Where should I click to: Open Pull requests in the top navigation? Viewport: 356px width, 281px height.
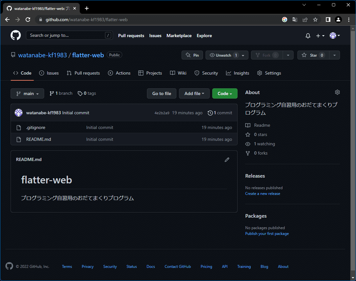[131, 36]
